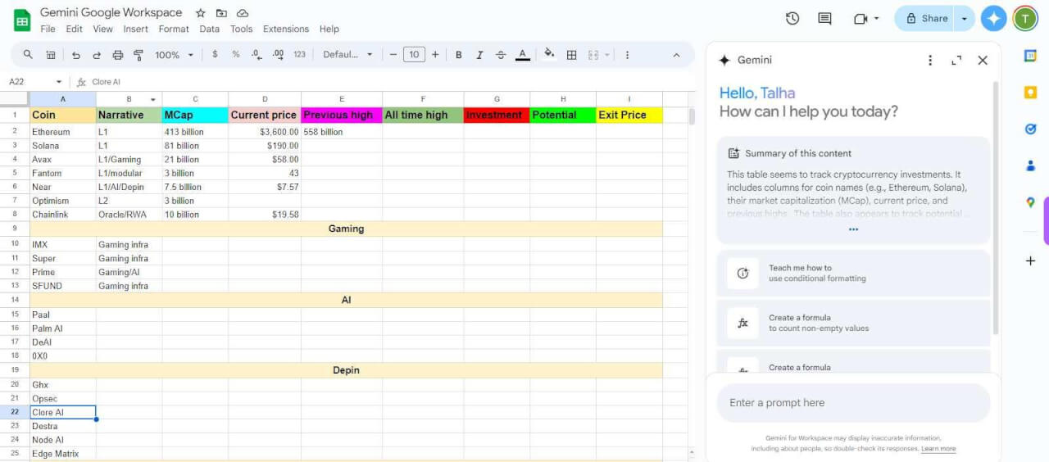Open Google Keep in side panel
Screen dimensions: 1049x462
point(1030,93)
